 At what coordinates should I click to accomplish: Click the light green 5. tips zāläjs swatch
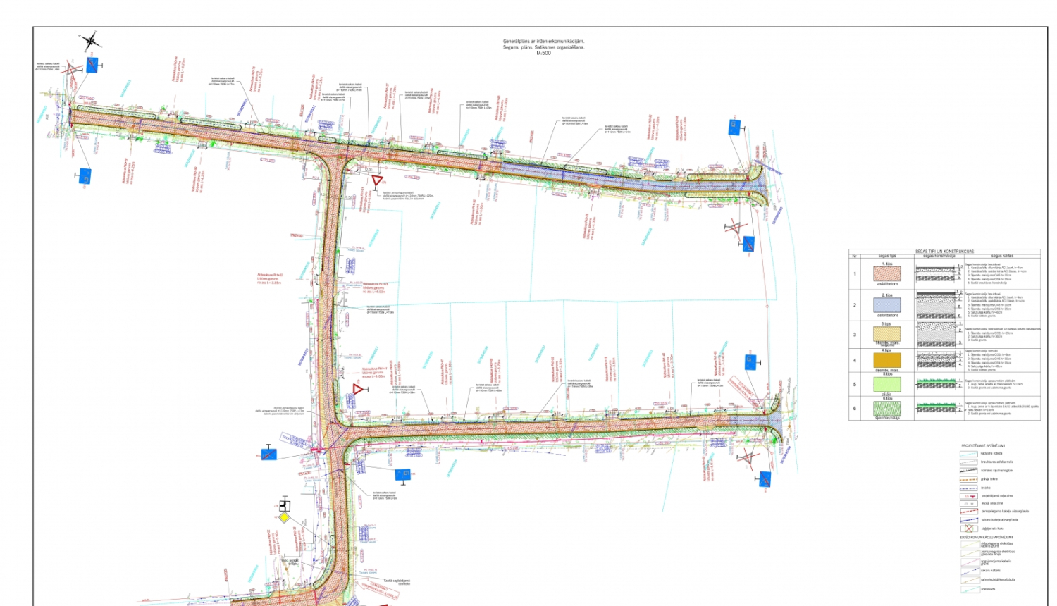[886, 385]
